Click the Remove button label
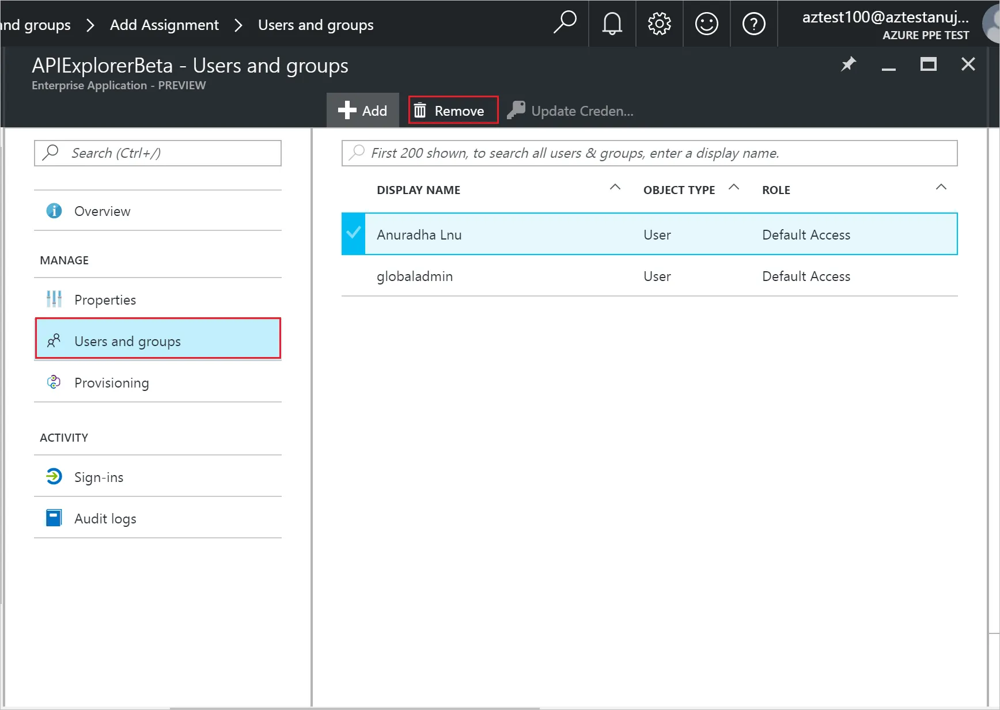Viewport: 1000px width, 710px height. (x=459, y=111)
